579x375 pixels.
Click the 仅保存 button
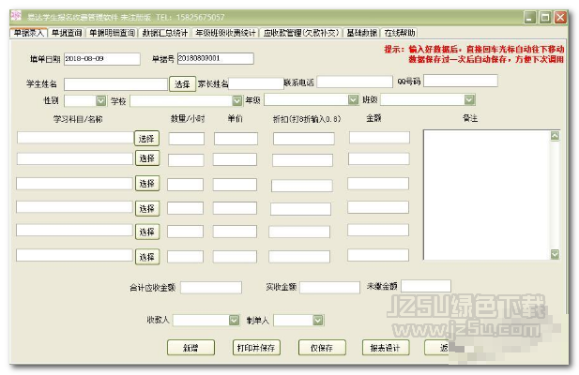tap(322, 348)
